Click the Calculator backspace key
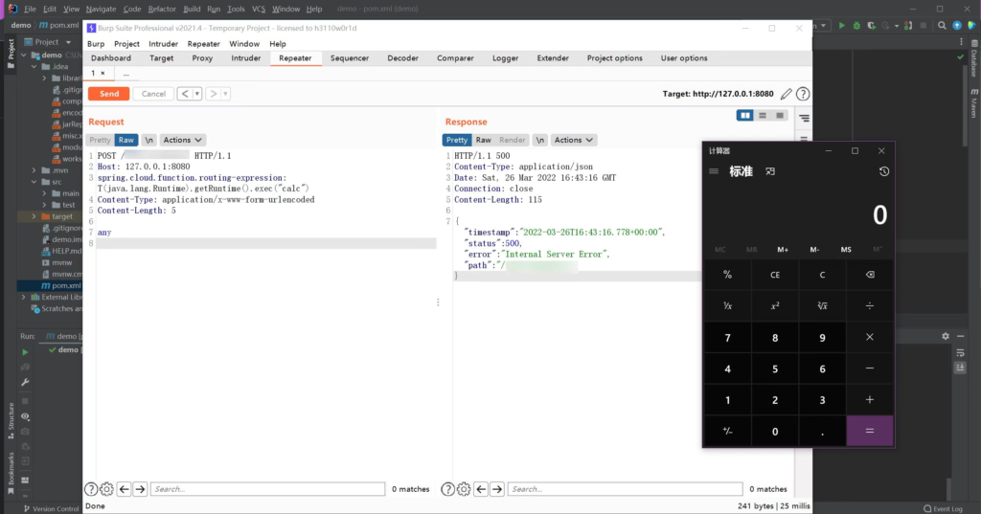This screenshot has width=981, height=514. 870,275
